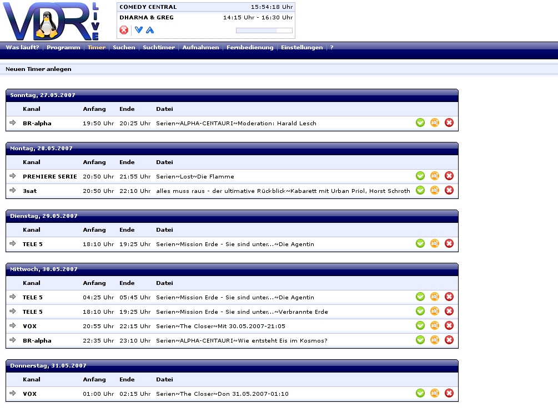Image resolution: width=558 pixels, height=408 pixels.
Task: Click the Dharma & Greg progress bar
Action: 264,30
